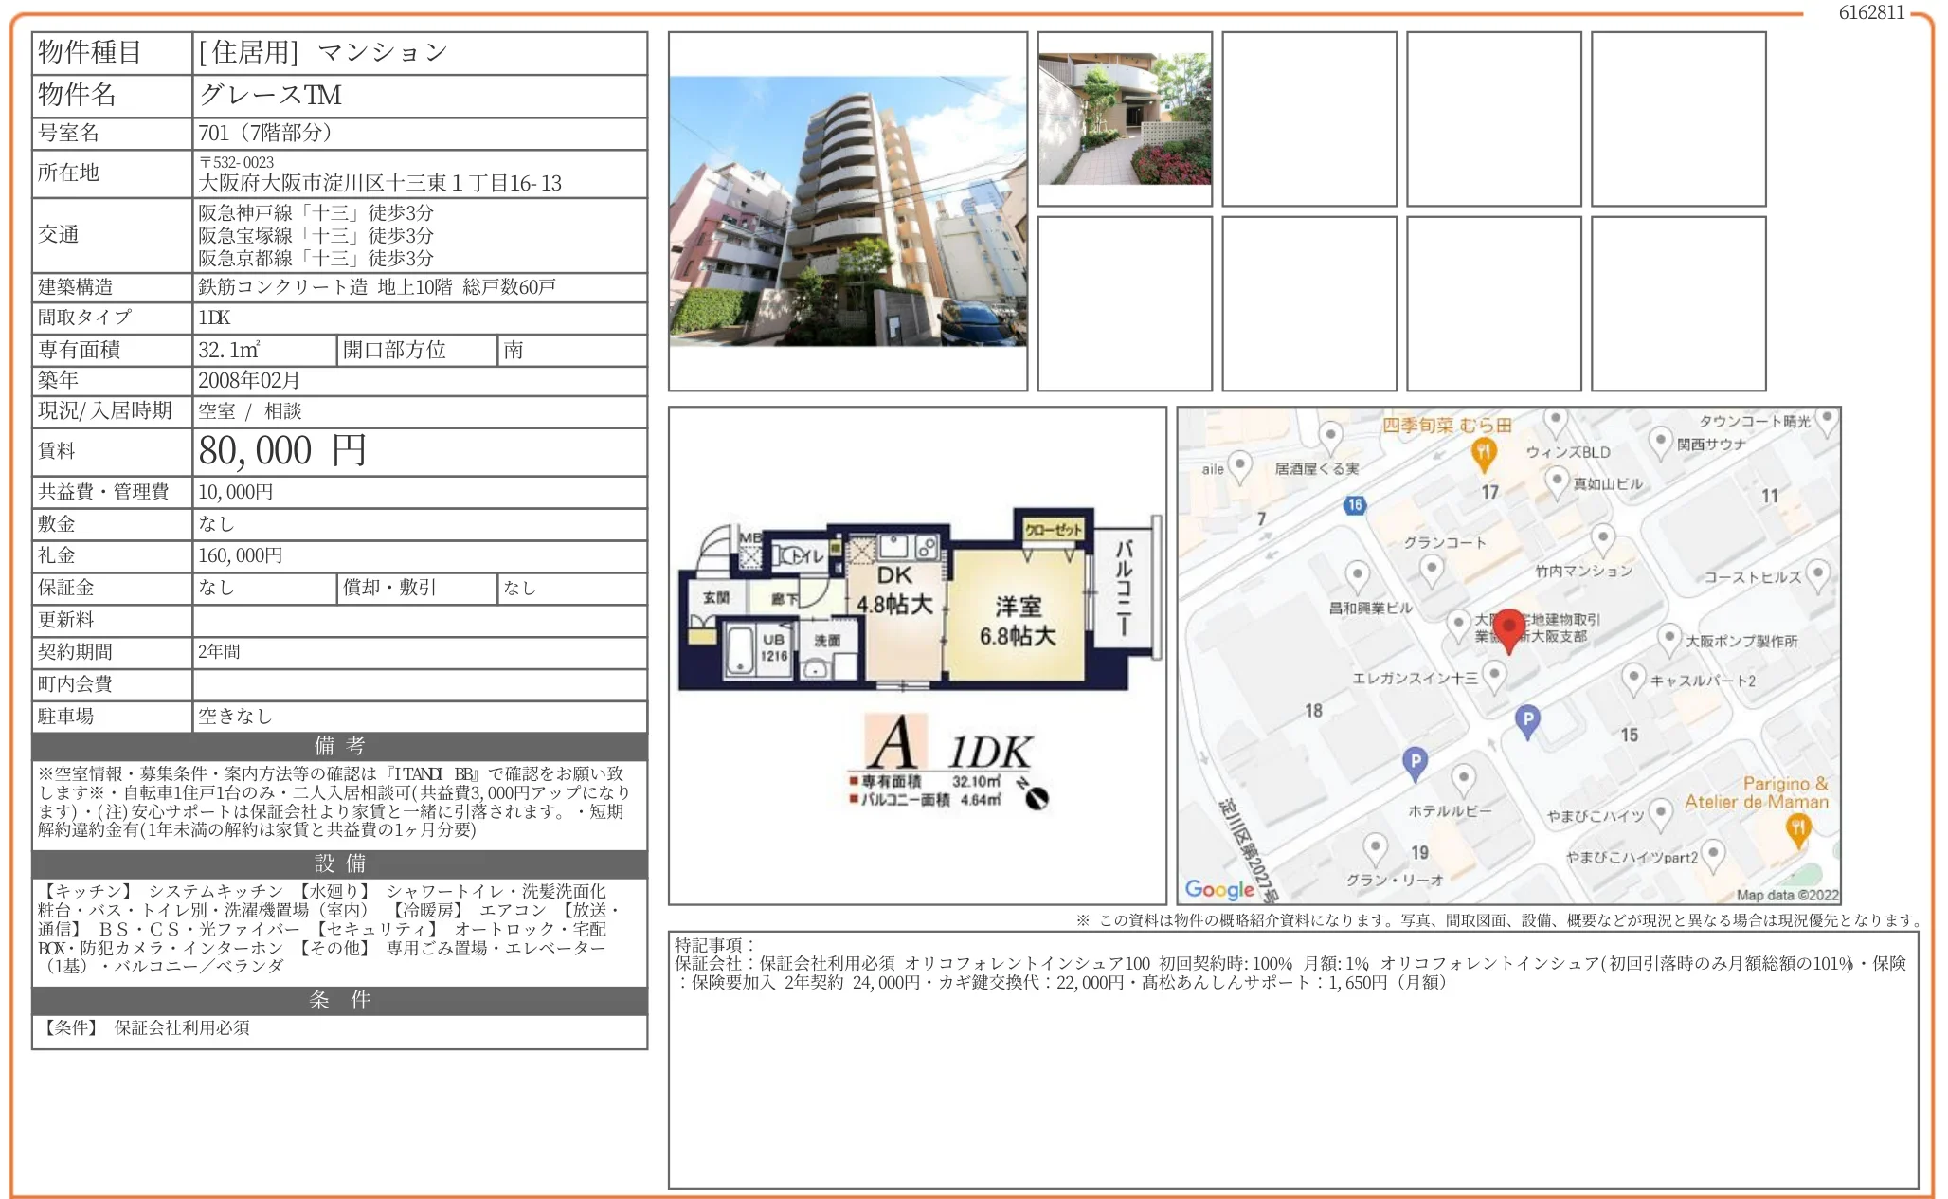Click the gray pin for 大阪ポンプ製作所
Viewport: 1948px width, 1199px height.
pyautogui.click(x=1669, y=637)
